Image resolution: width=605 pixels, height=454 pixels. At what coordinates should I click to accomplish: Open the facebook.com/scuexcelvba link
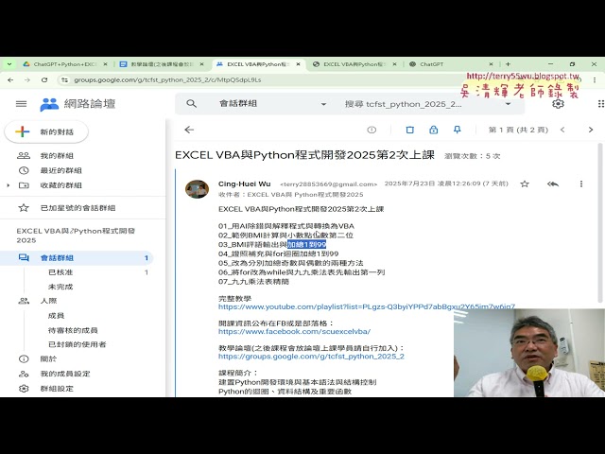pyautogui.click(x=294, y=332)
